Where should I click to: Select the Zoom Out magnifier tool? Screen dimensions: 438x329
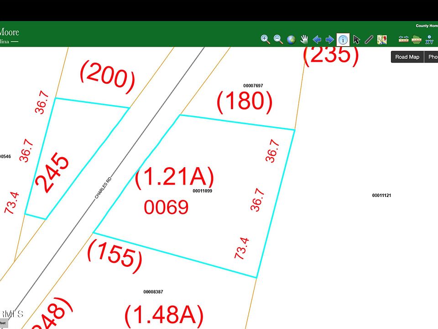pyautogui.click(x=278, y=39)
